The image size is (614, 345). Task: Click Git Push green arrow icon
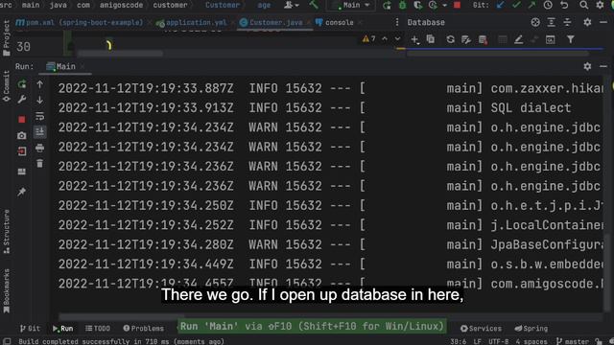click(x=531, y=5)
